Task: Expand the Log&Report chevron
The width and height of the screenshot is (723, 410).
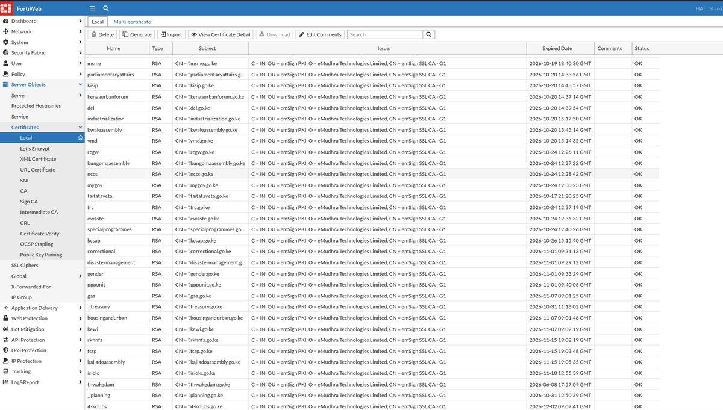Action: [x=80, y=382]
